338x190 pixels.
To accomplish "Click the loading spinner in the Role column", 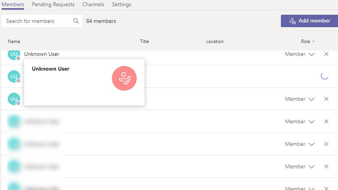I will tap(324, 76).
